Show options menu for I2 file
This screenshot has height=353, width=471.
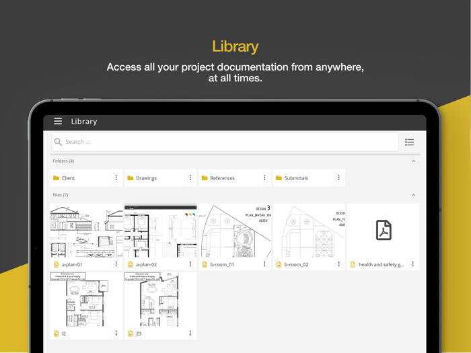pyautogui.click(x=116, y=334)
